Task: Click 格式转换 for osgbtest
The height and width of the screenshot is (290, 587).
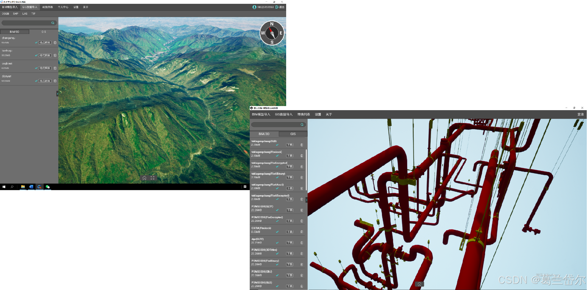Action: pyautogui.click(x=45, y=68)
